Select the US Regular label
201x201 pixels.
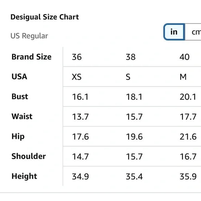(x=29, y=36)
